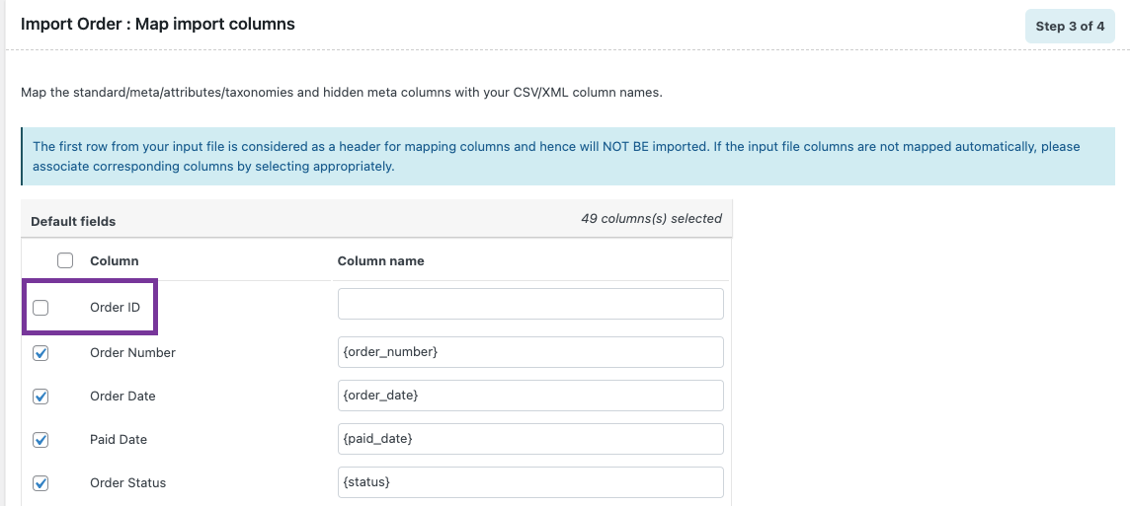Select the {paid_date} column name field

(530, 439)
